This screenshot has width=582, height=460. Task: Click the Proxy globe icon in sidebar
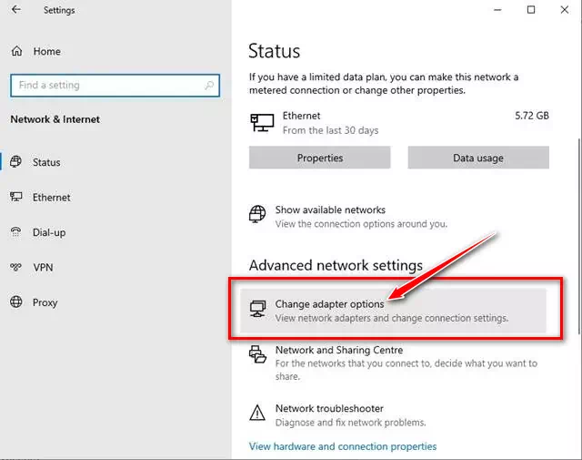[16, 302]
